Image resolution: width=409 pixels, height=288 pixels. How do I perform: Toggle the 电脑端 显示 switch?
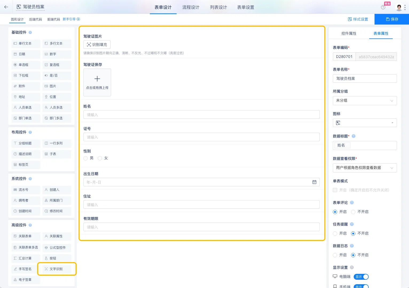(x=361, y=277)
